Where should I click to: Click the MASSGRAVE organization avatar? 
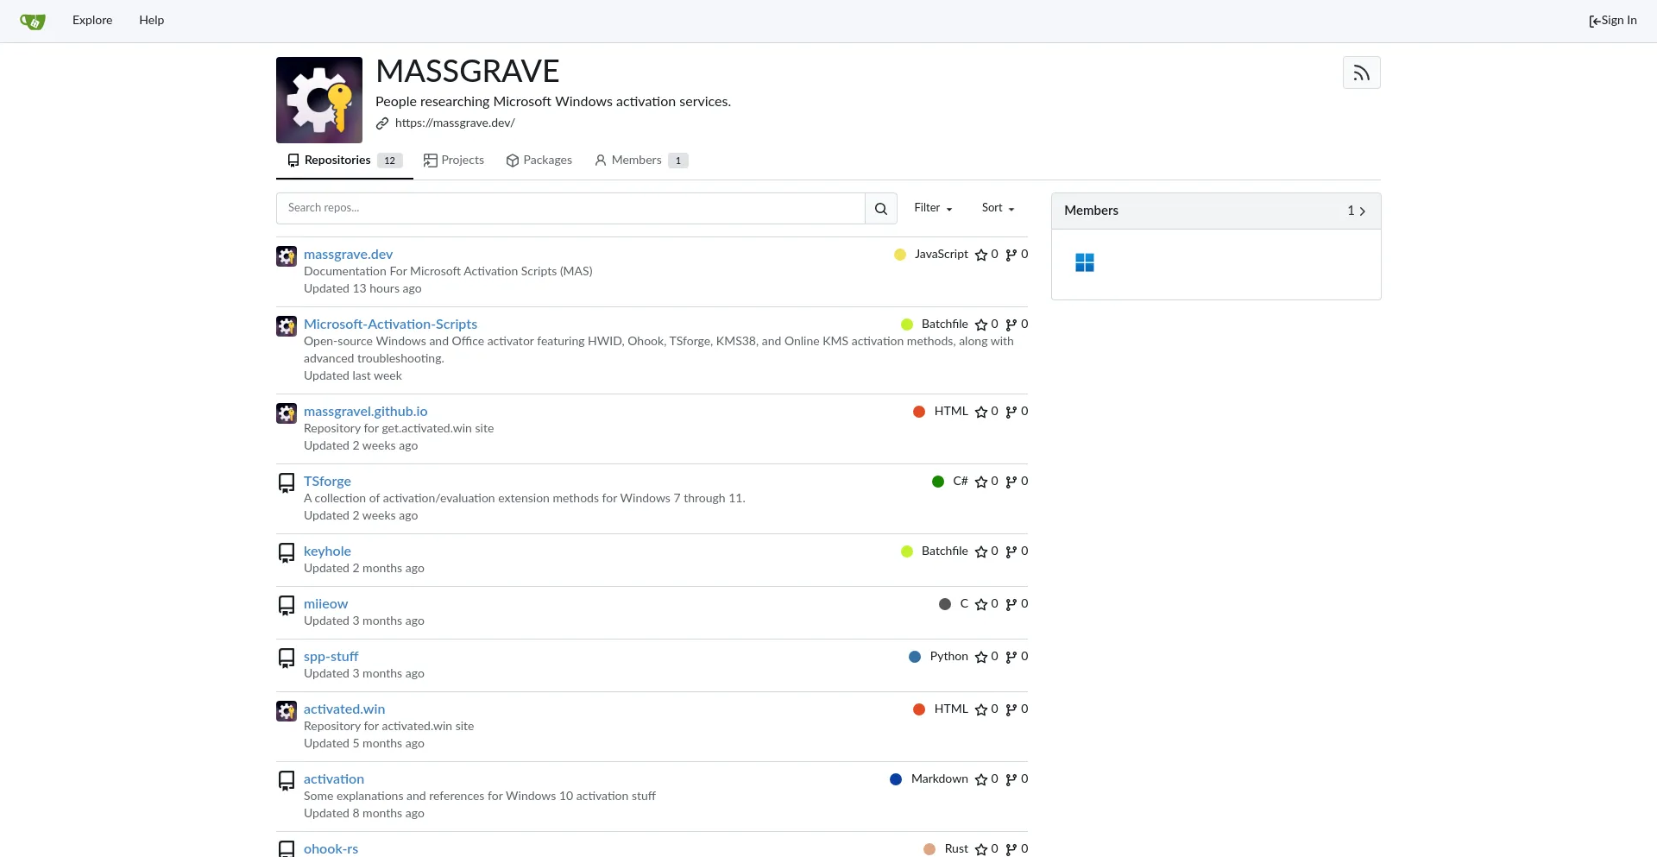pos(319,100)
